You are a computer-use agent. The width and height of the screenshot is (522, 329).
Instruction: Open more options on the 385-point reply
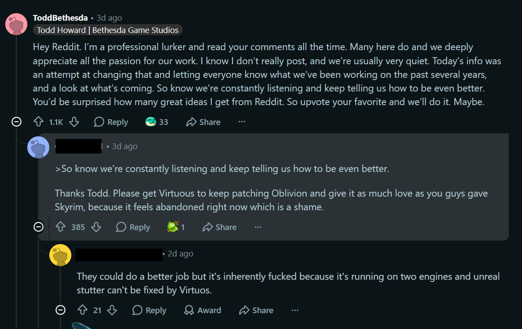pyautogui.click(x=258, y=227)
